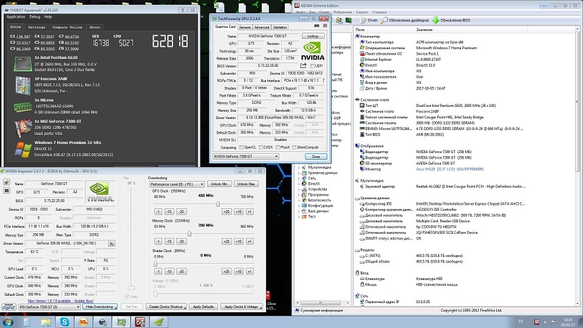Click the volume speaker tray icon
This screenshot has height=328, width=583.
pos(545,322)
